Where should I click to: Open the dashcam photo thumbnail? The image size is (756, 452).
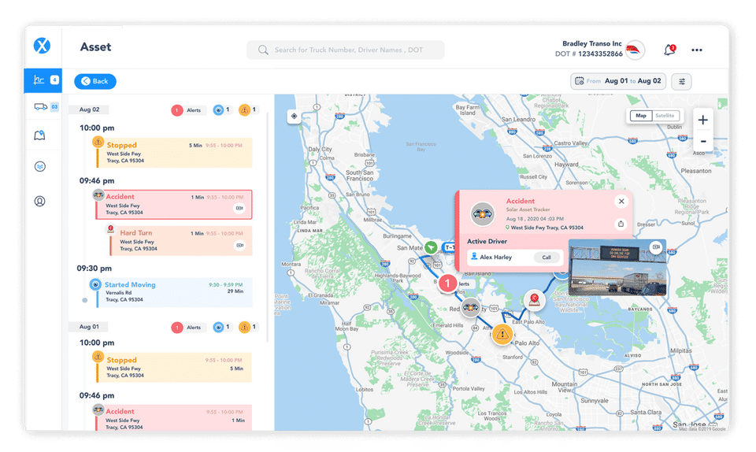pos(617,268)
